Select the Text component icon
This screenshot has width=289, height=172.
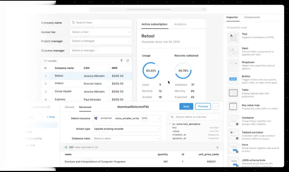tap(233, 37)
